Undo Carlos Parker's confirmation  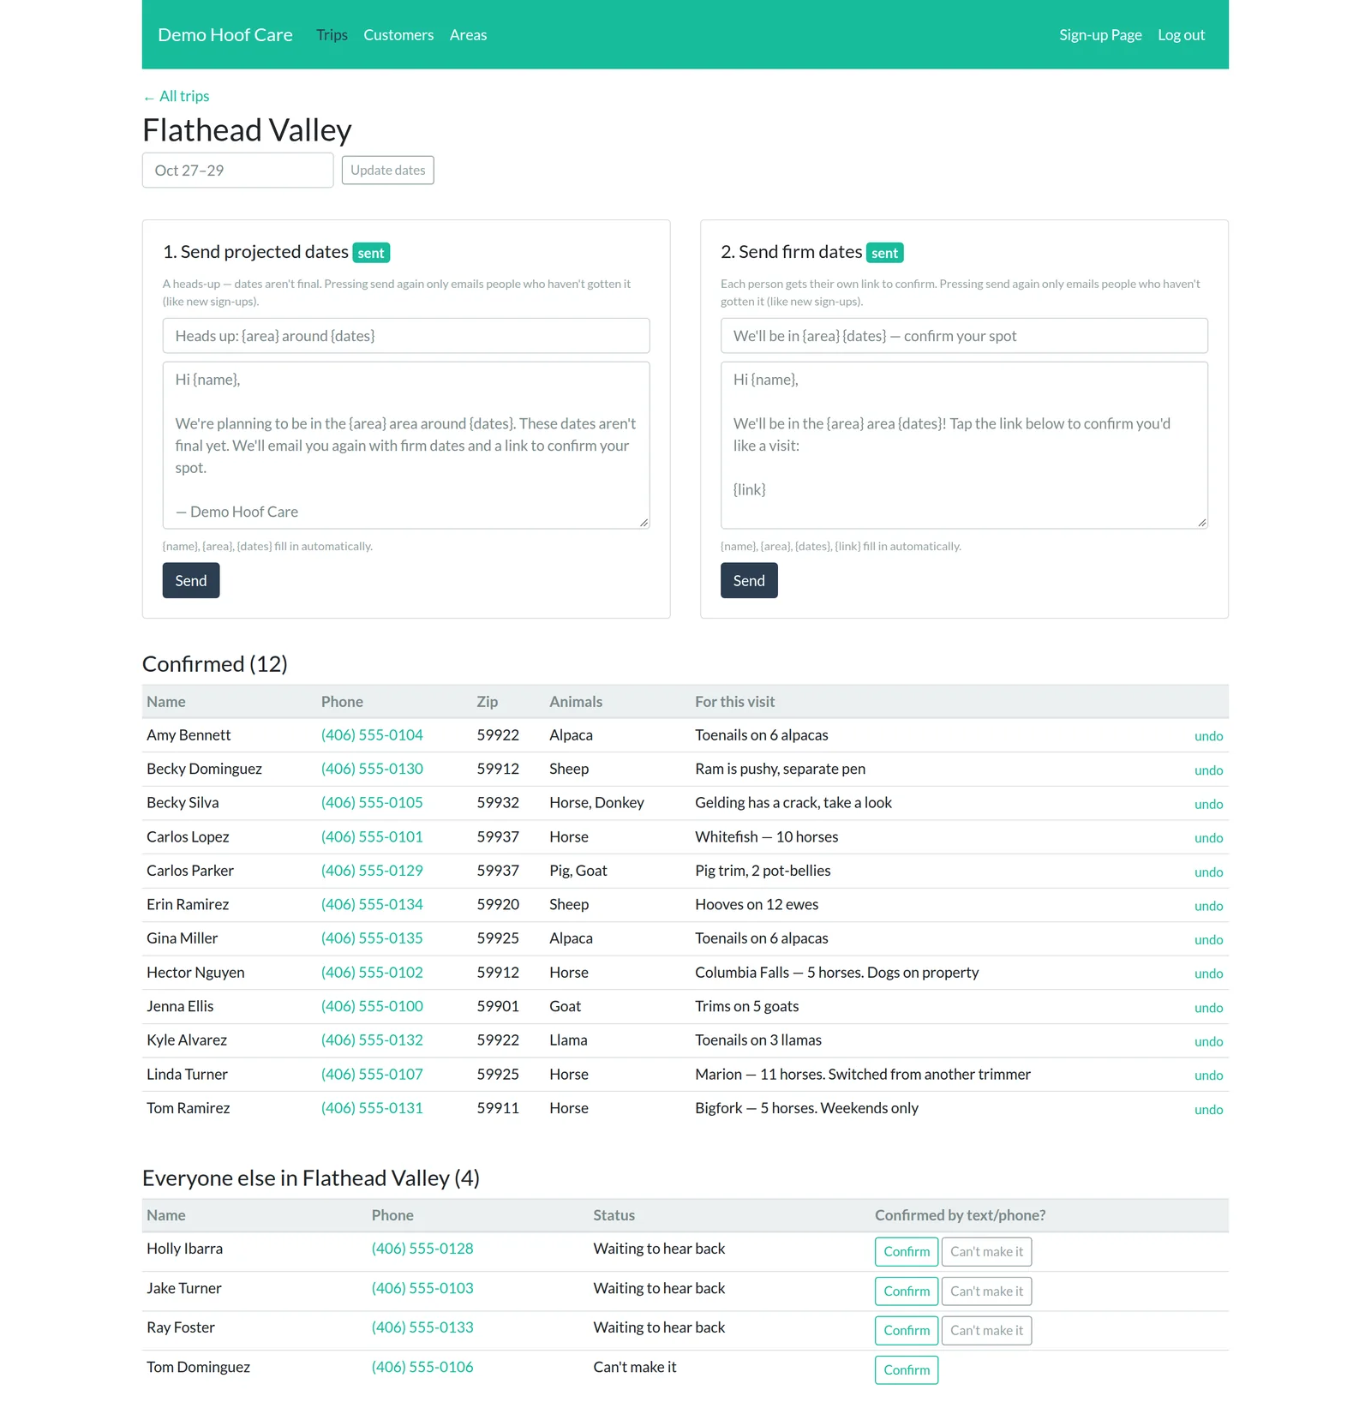[1208, 872]
